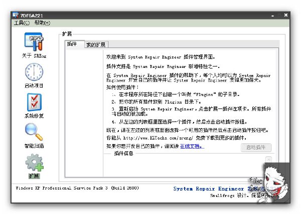301x214 pixels.
Task: Switch to the 我的扩展 tab
Action: pyautogui.click(x=96, y=44)
